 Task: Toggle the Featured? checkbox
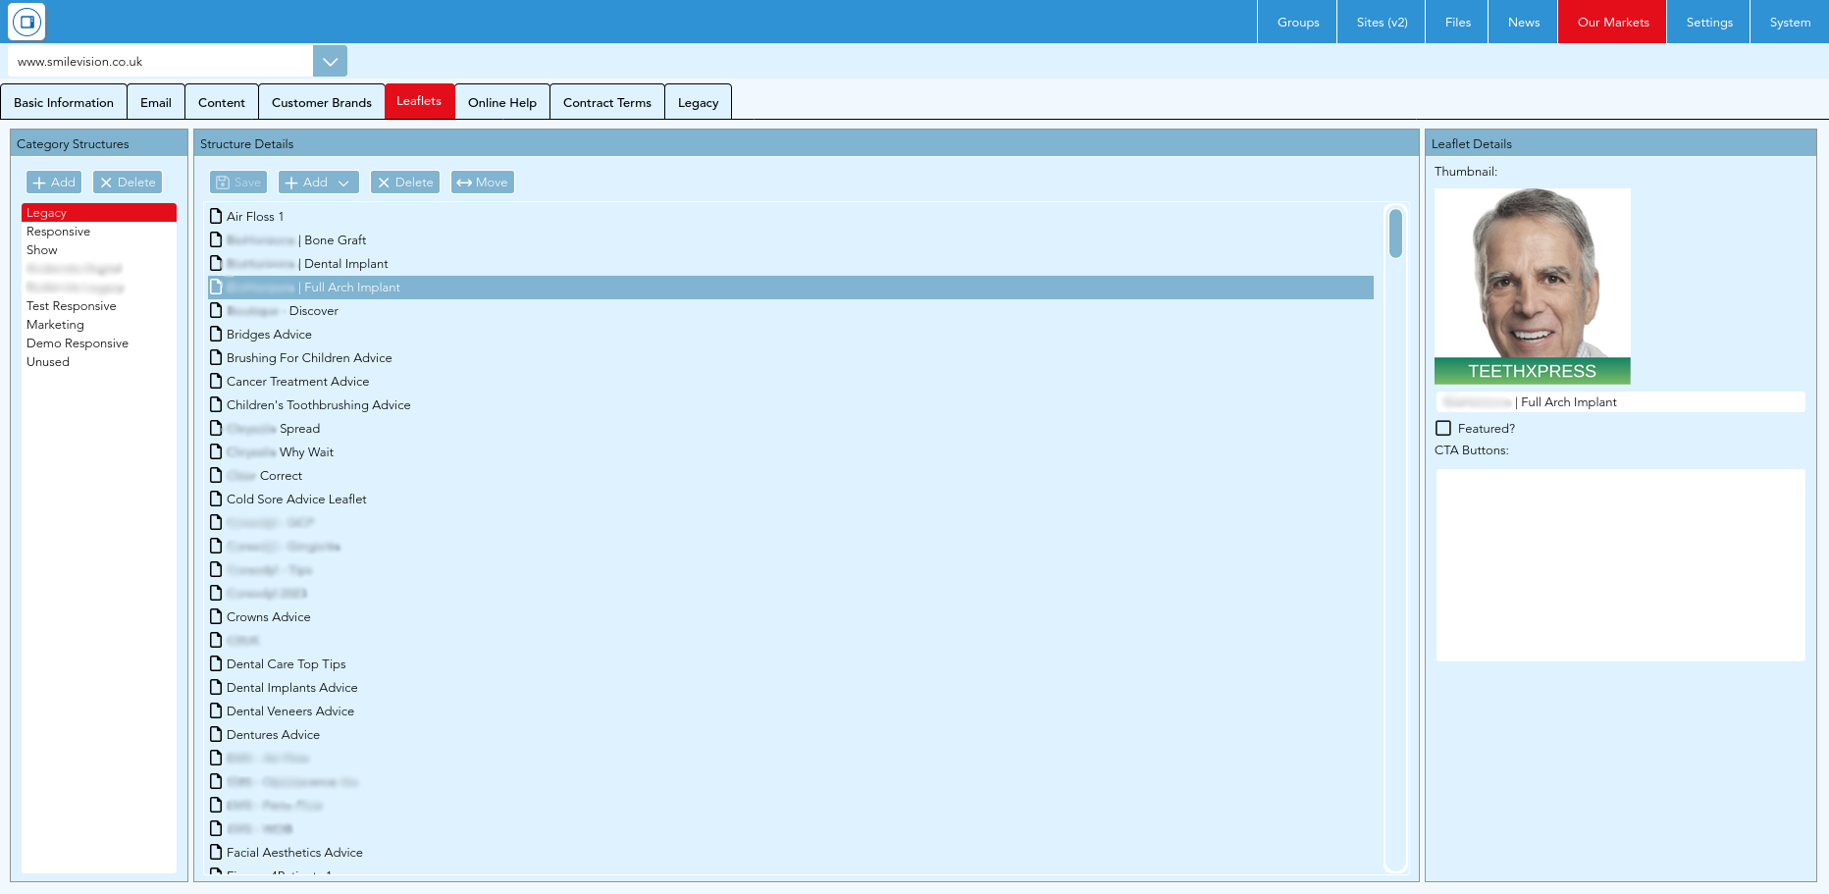(1443, 428)
